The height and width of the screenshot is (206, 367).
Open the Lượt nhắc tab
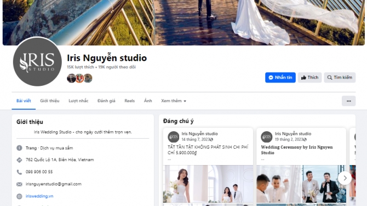78,101
